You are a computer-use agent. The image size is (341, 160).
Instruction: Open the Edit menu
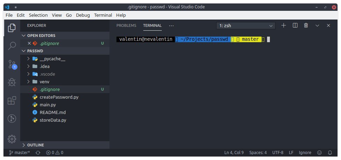pyautogui.click(x=21, y=15)
